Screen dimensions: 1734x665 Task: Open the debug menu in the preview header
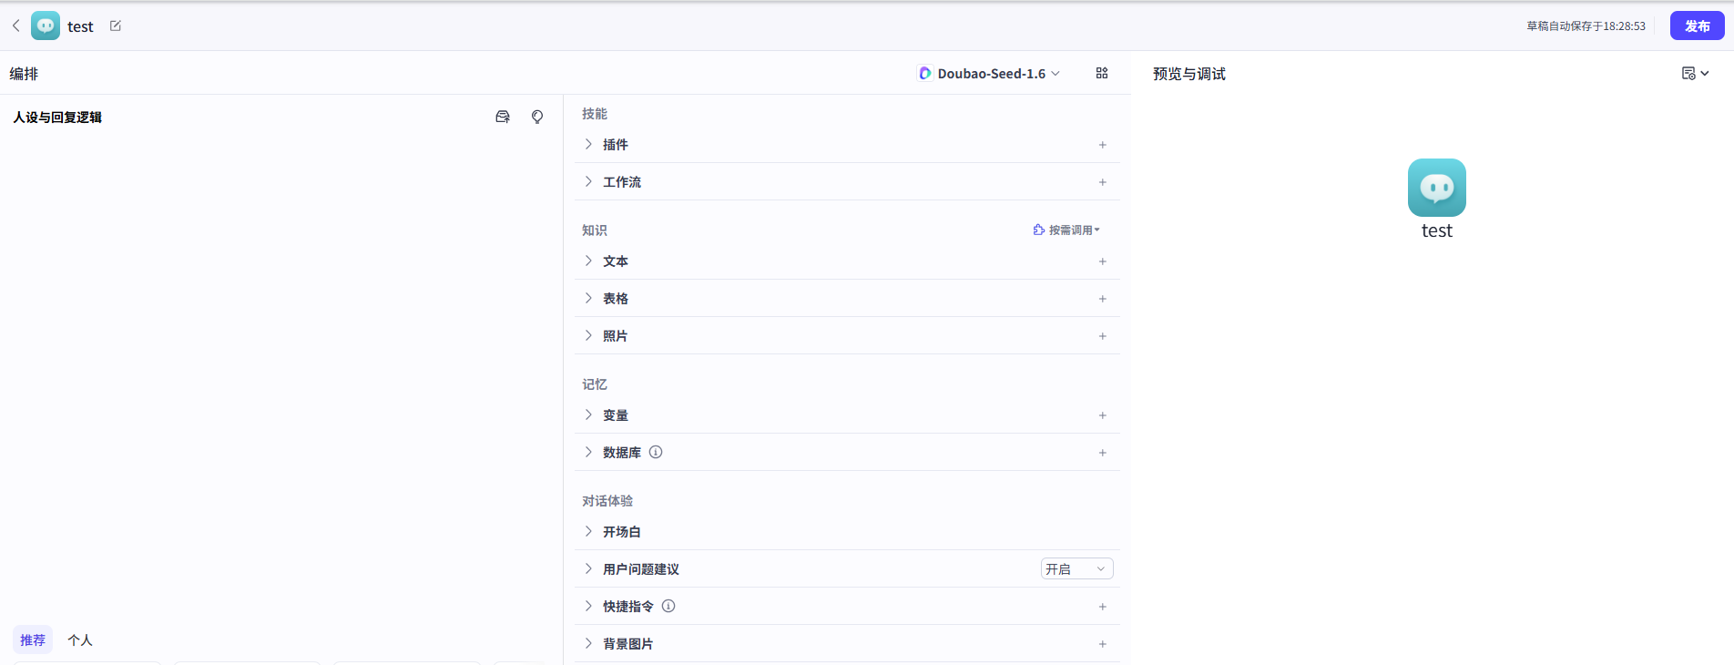point(1695,73)
